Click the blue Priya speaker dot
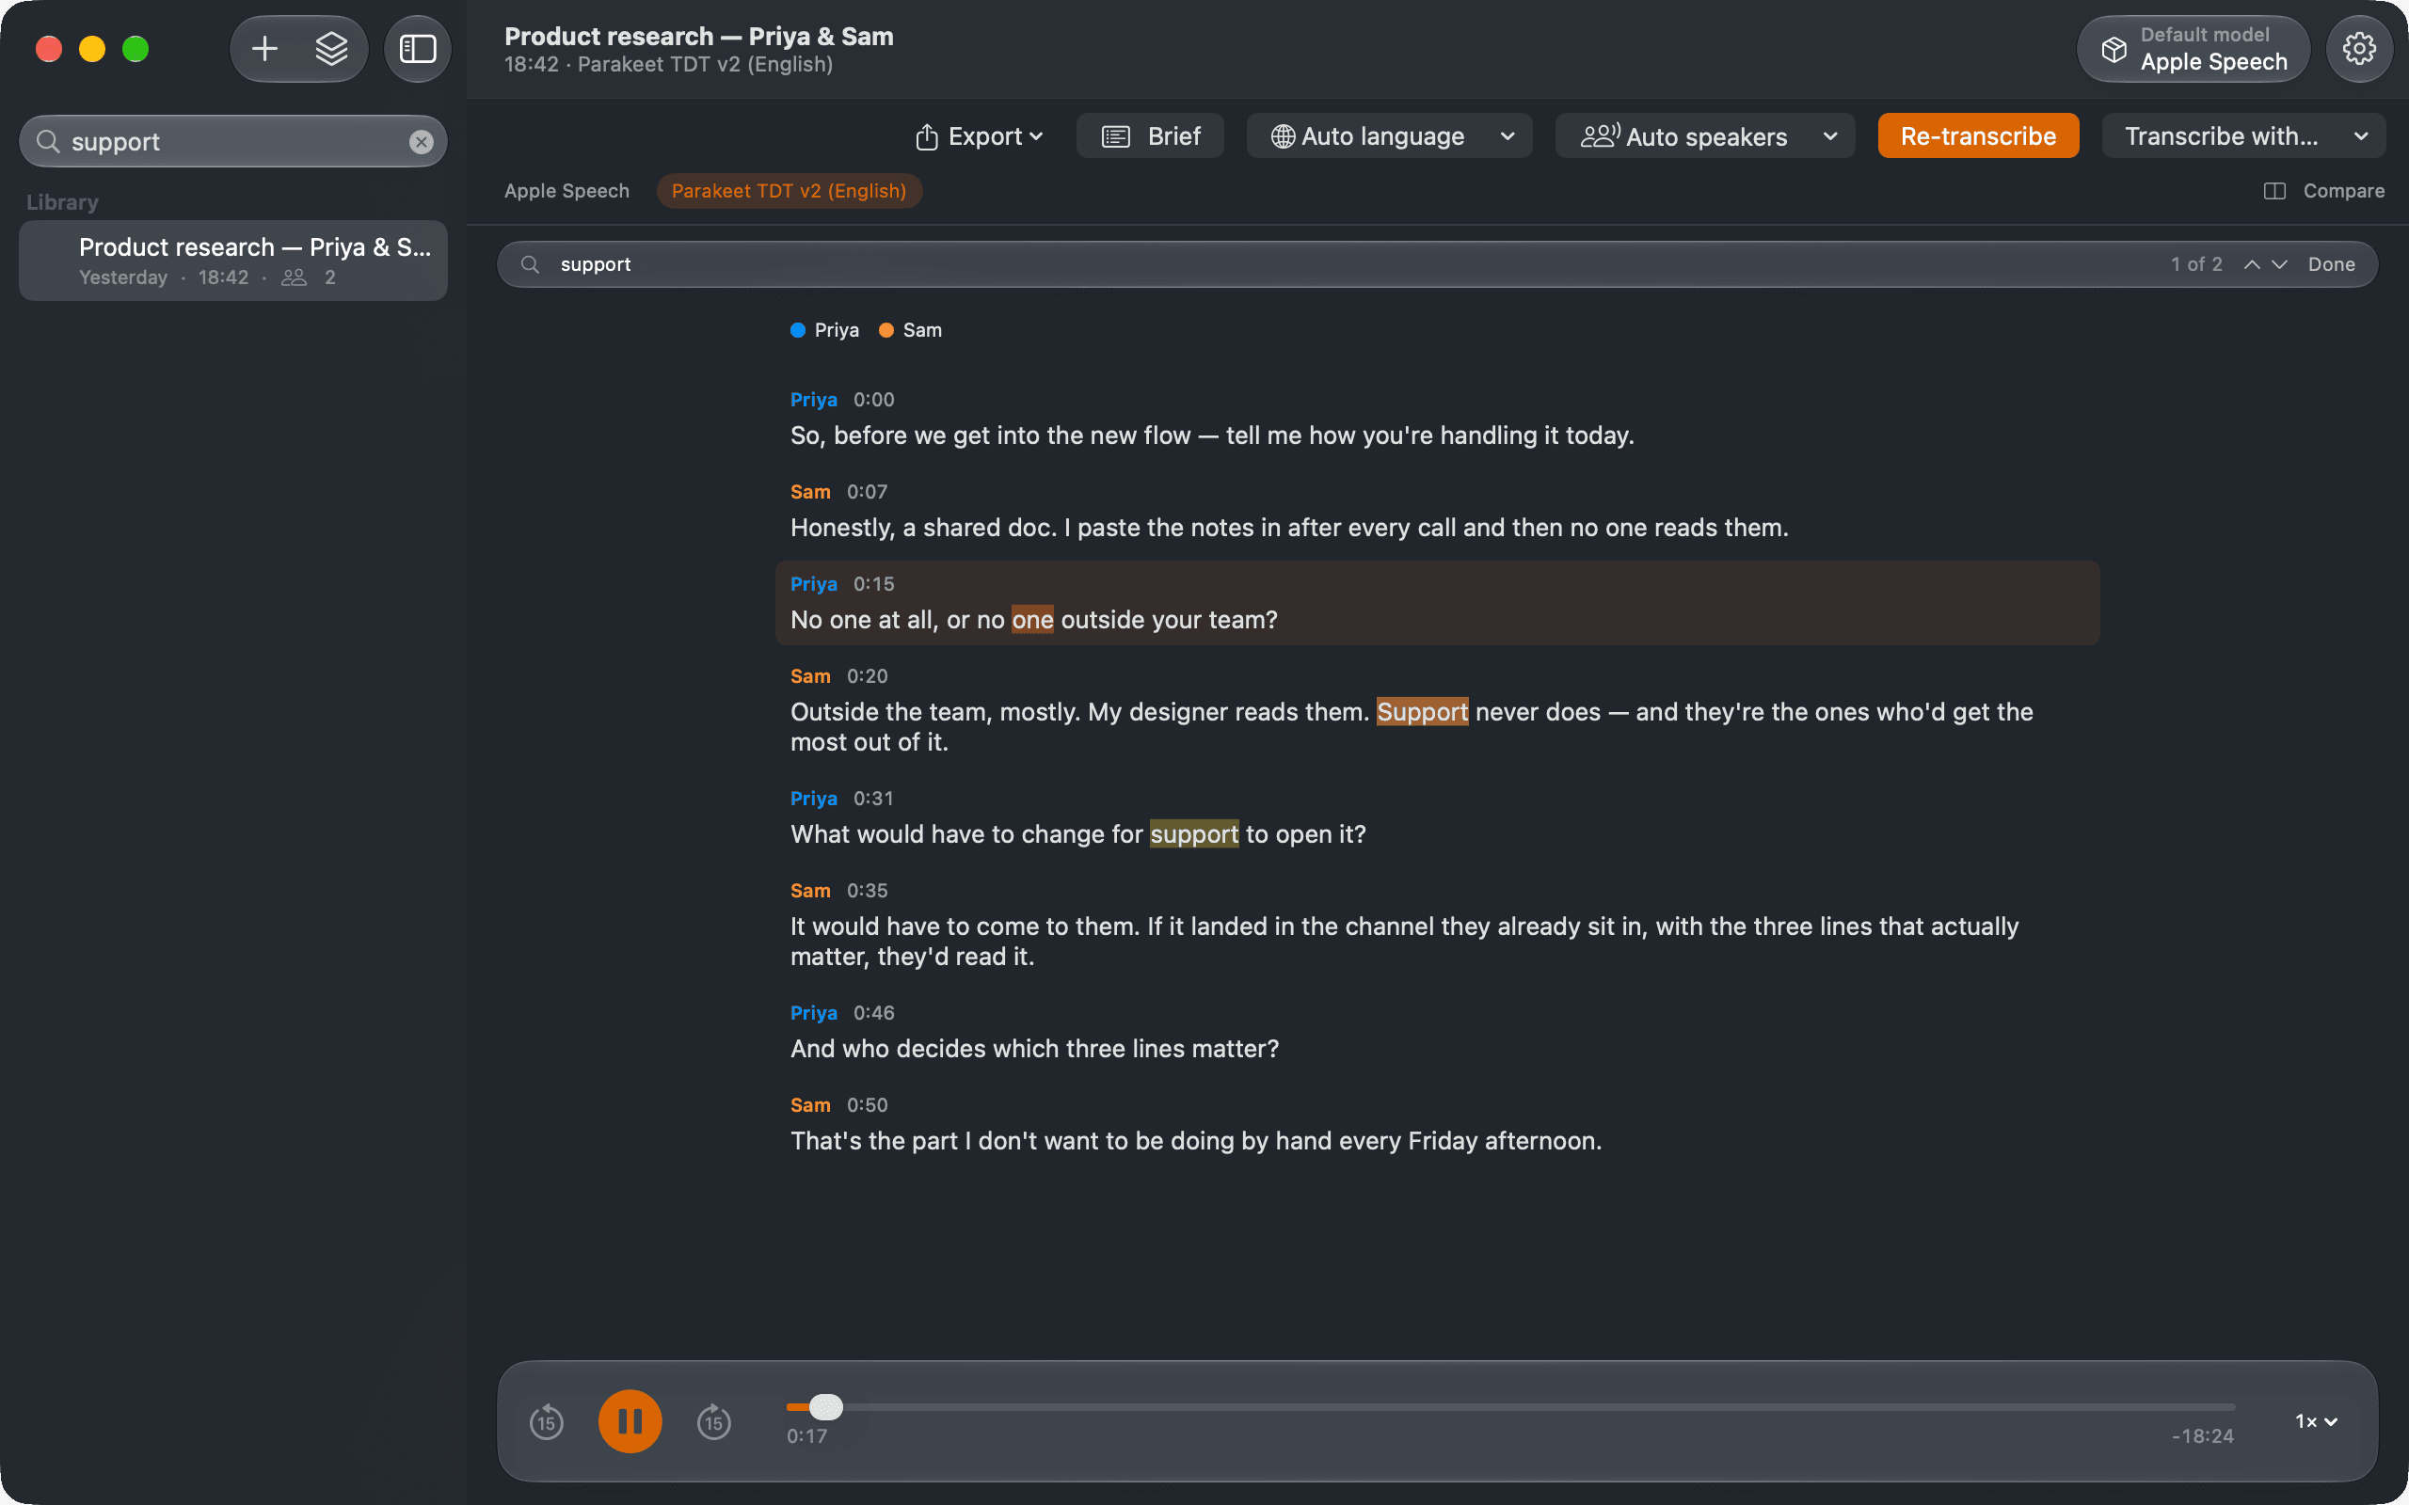 (797, 330)
